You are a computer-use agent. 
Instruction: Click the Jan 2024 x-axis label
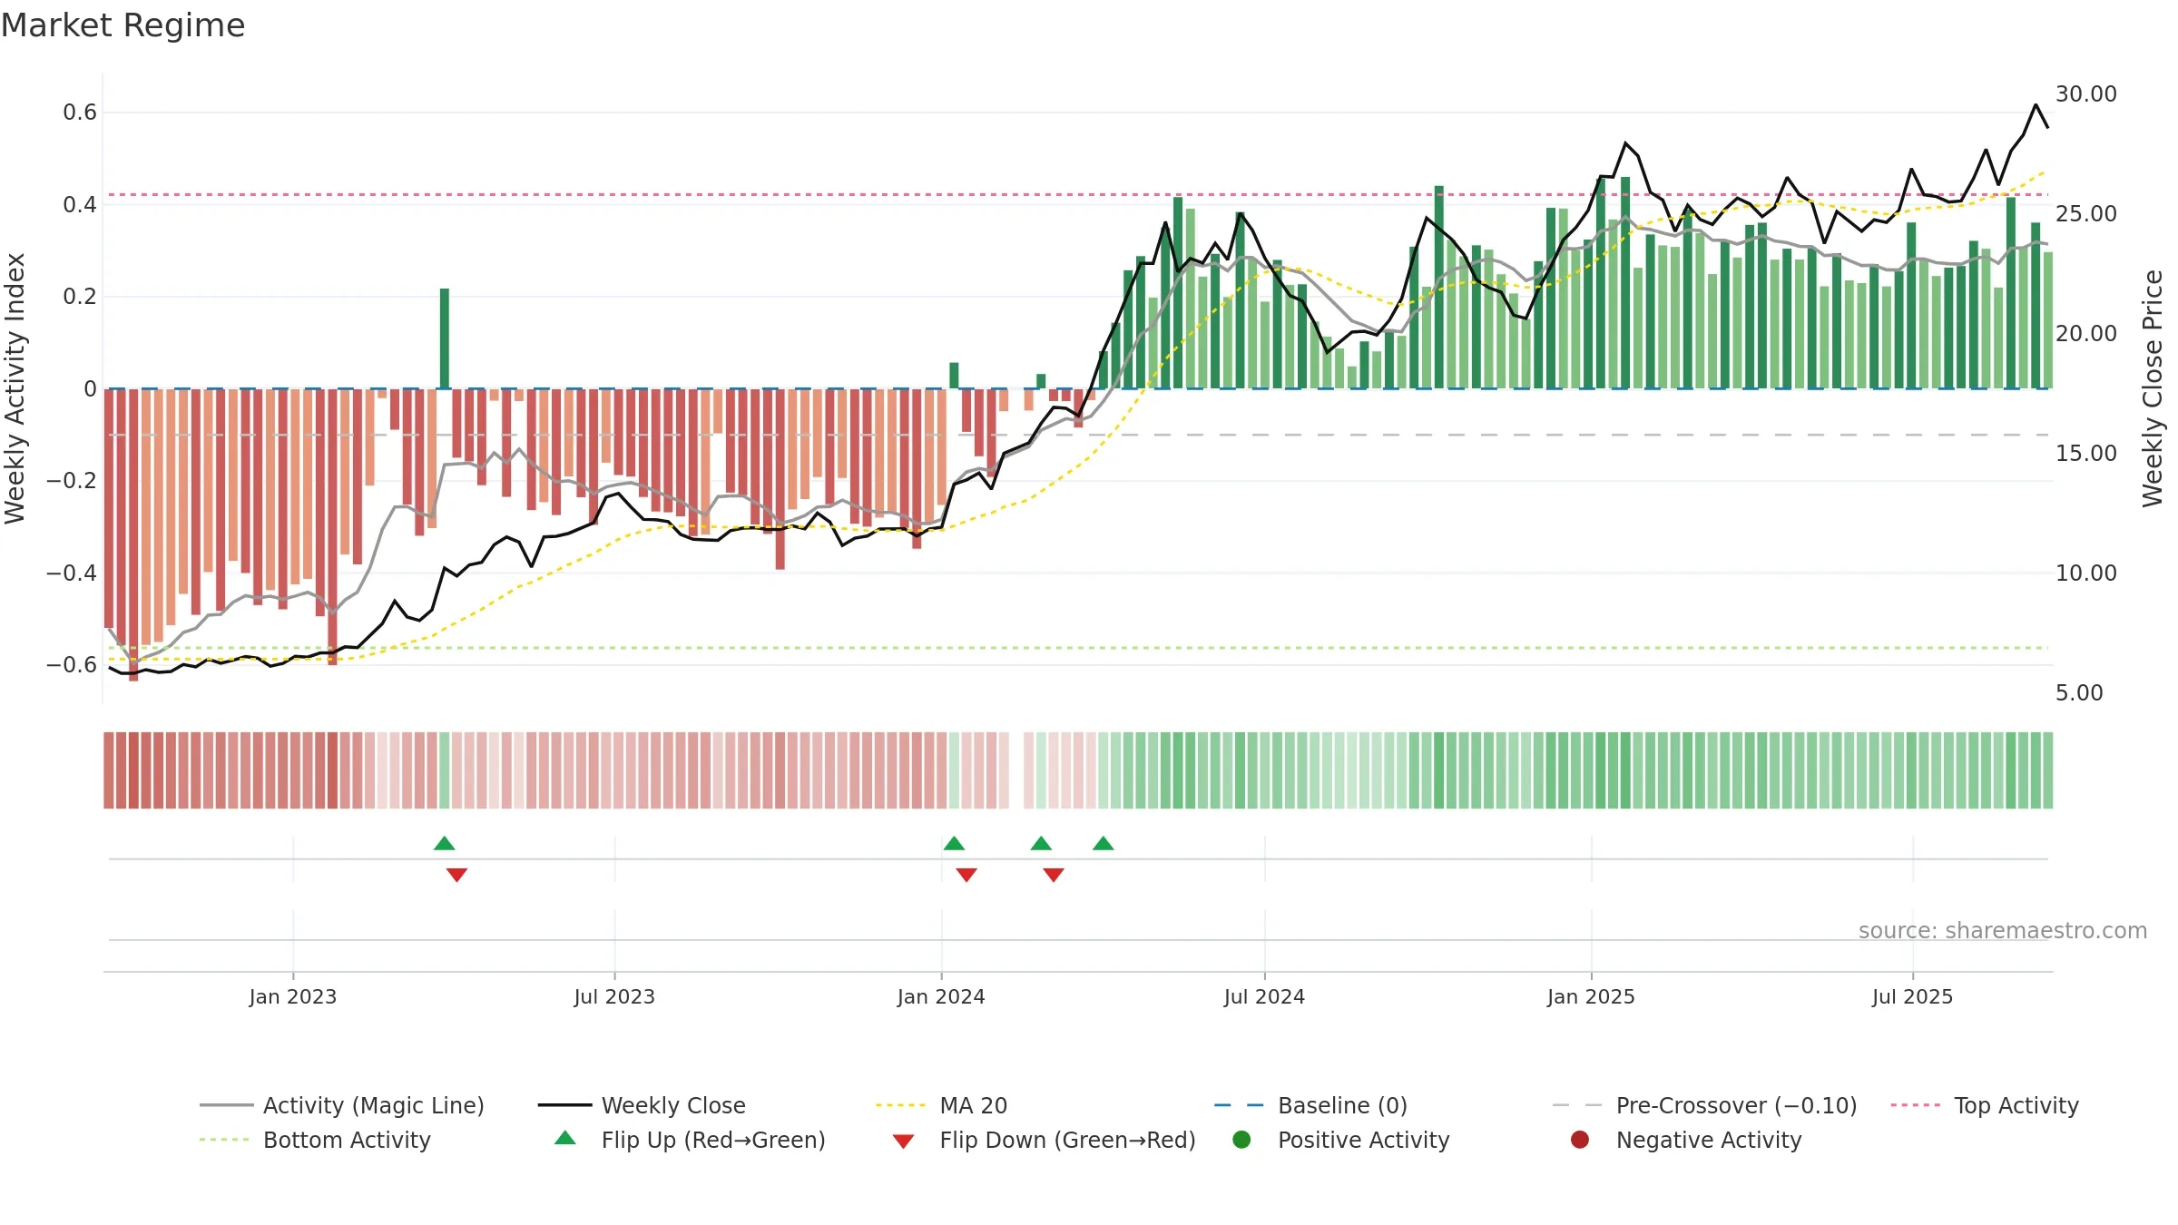tap(941, 996)
